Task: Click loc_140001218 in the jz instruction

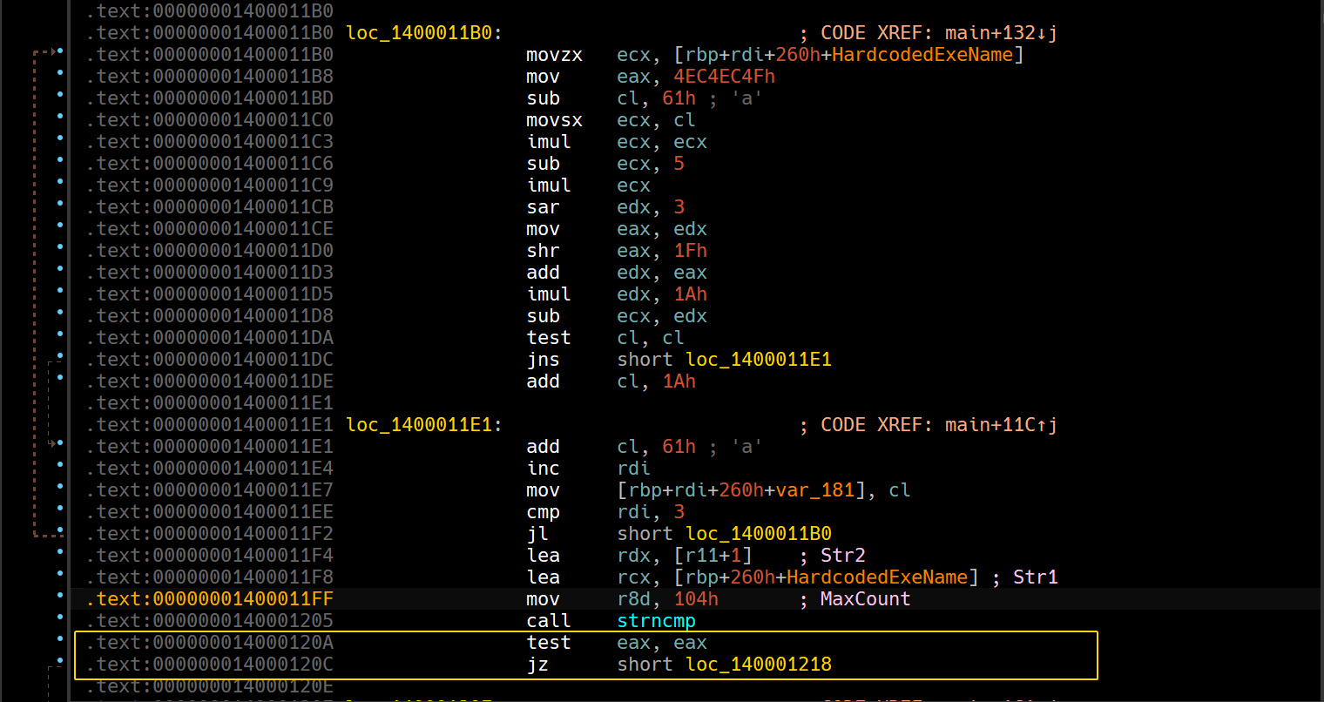Action: (x=758, y=665)
